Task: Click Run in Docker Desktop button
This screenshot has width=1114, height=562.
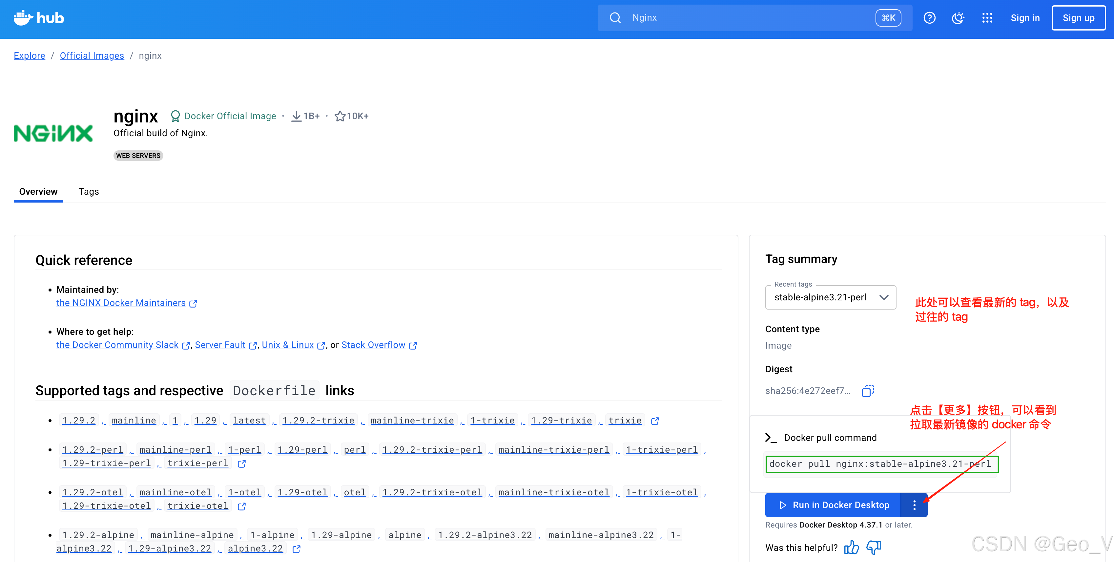Action: [833, 505]
